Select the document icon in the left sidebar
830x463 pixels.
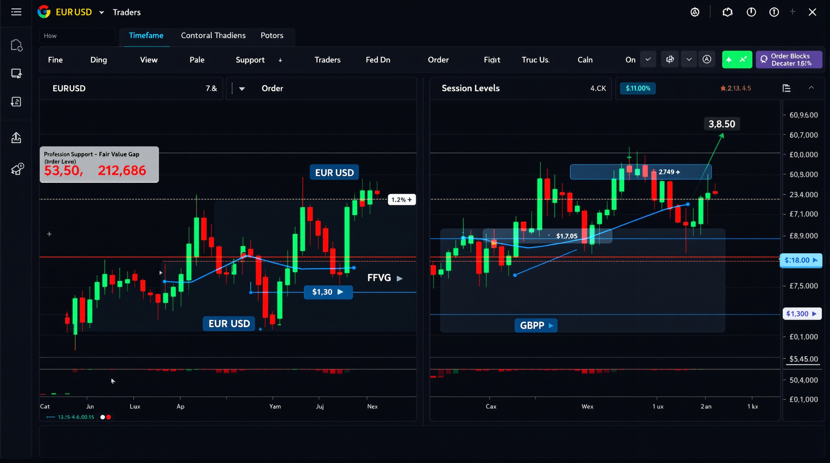coord(16,45)
